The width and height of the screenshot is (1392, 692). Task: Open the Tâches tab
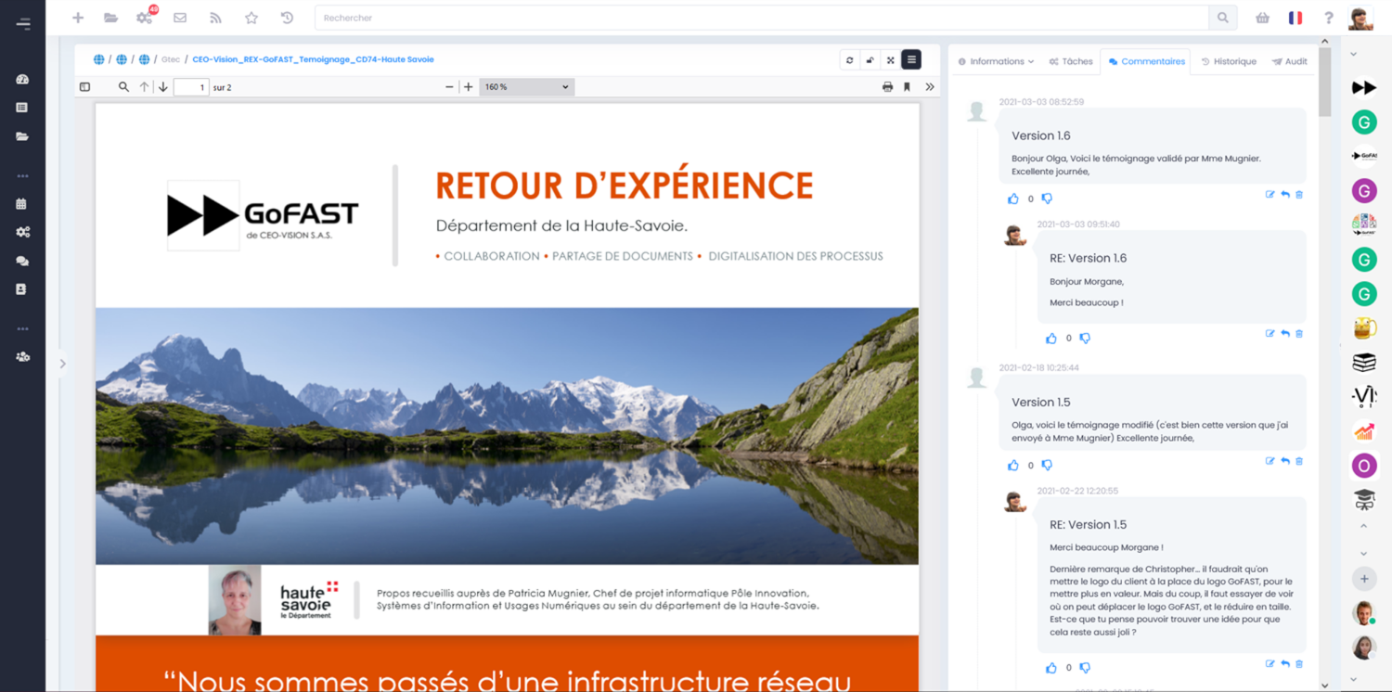[x=1071, y=61]
